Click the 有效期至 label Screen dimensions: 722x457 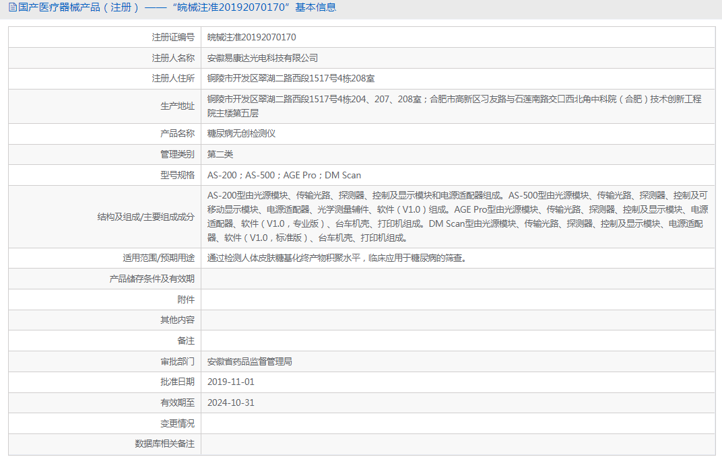click(x=177, y=402)
